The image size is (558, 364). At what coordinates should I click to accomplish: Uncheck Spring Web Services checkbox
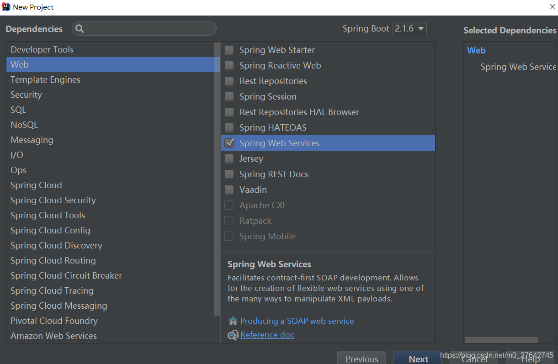coord(229,143)
